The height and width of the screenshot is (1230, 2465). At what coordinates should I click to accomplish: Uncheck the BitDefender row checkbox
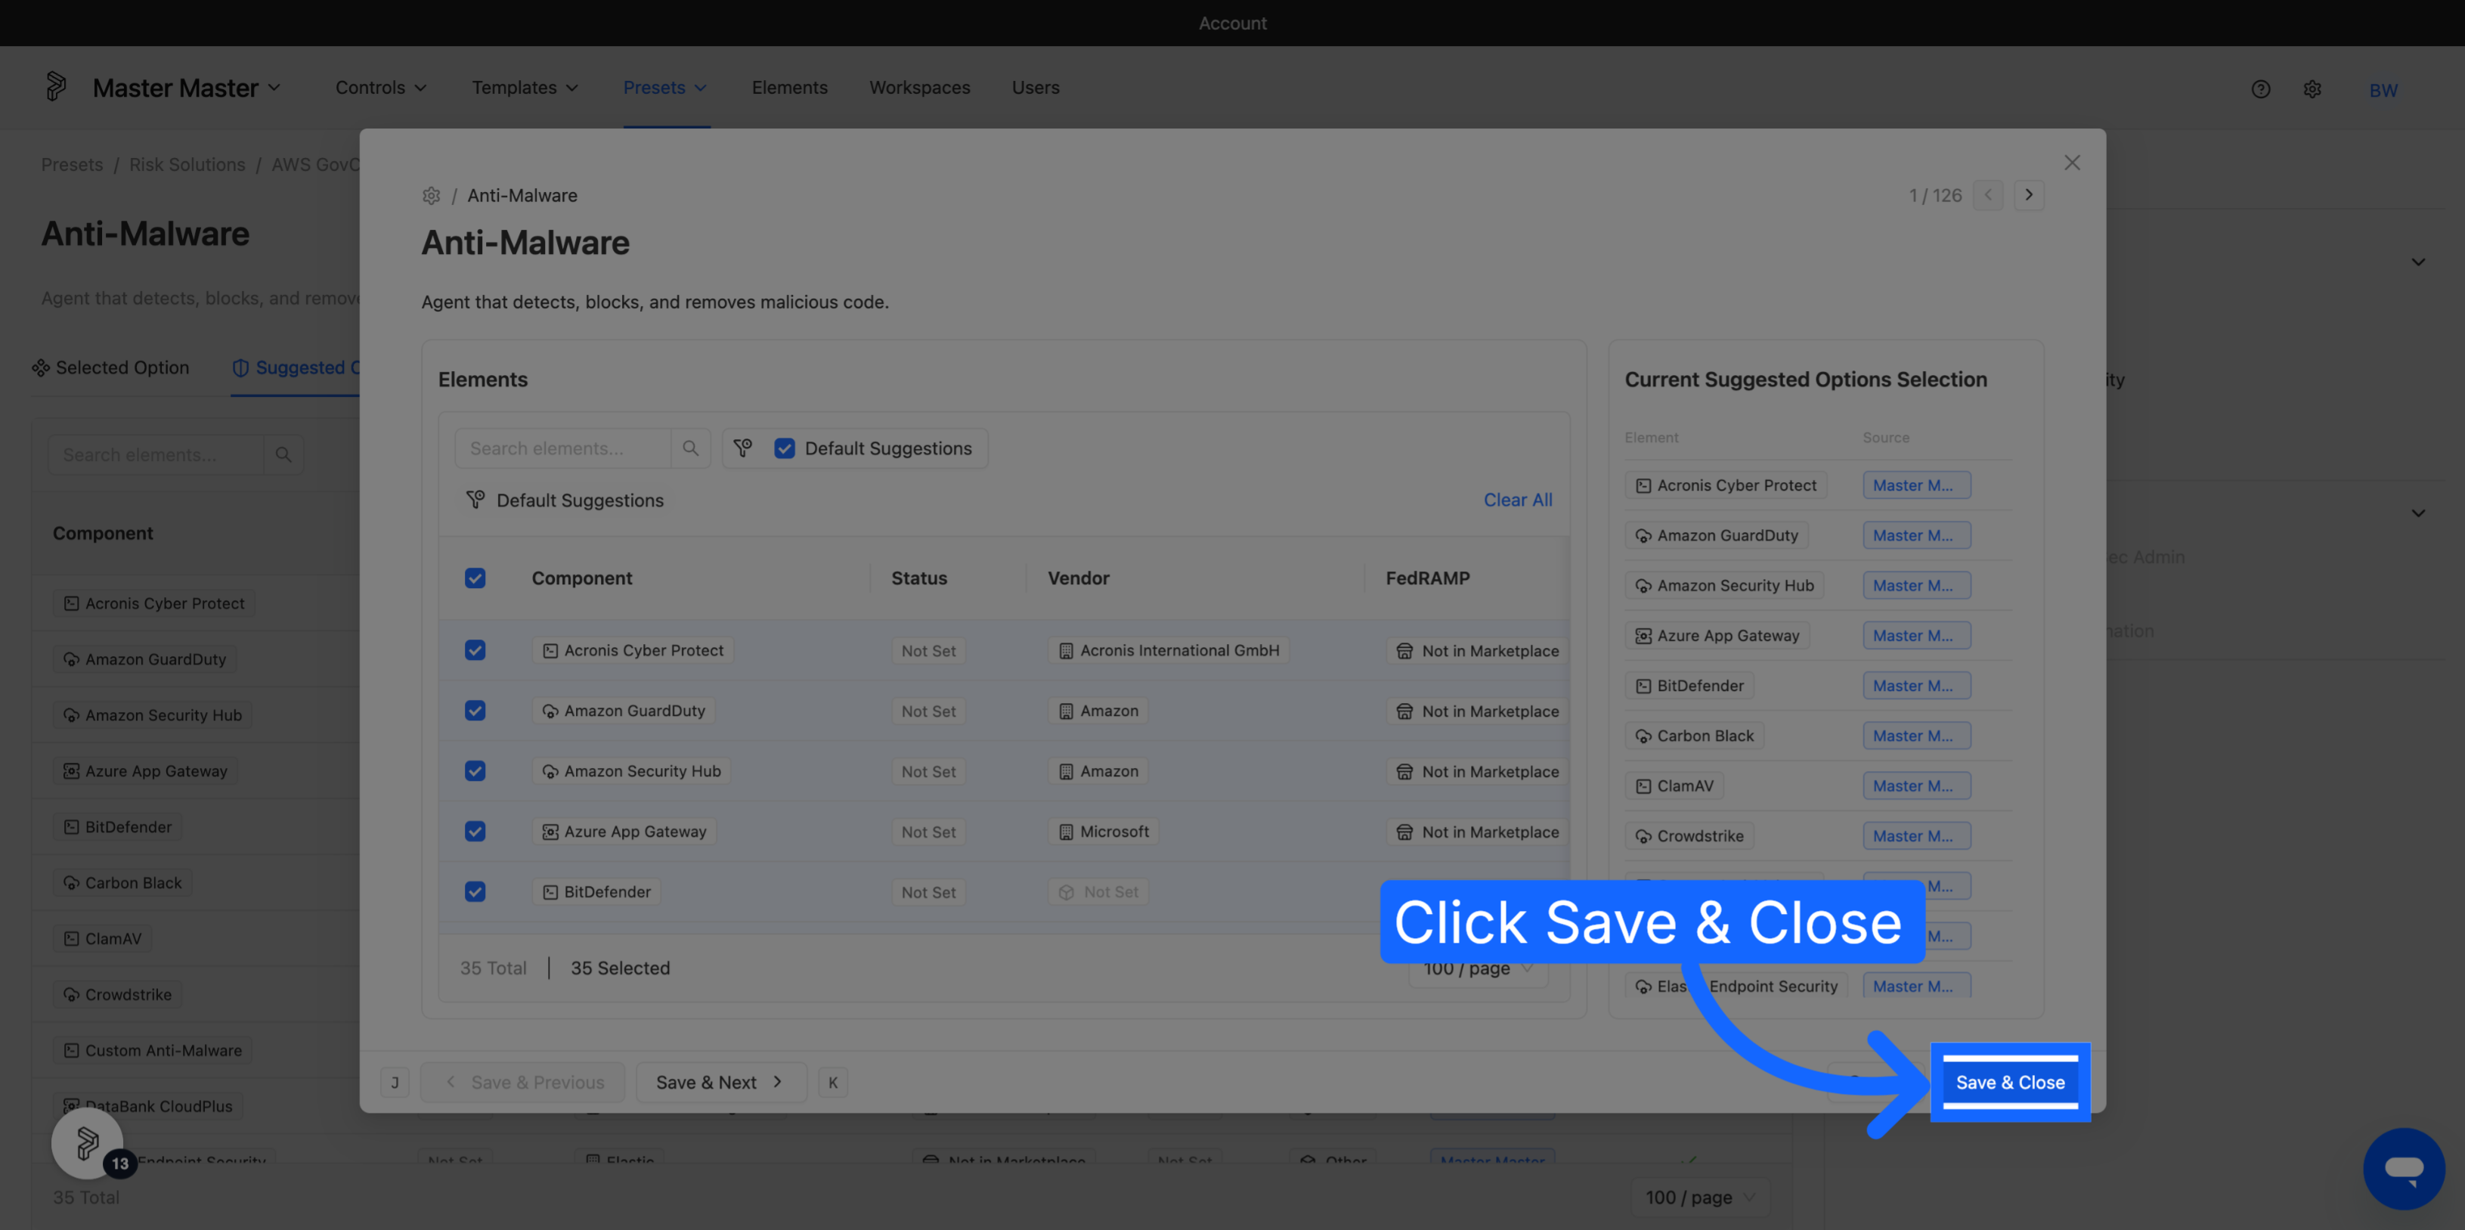pyautogui.click(x=475, y=891)
